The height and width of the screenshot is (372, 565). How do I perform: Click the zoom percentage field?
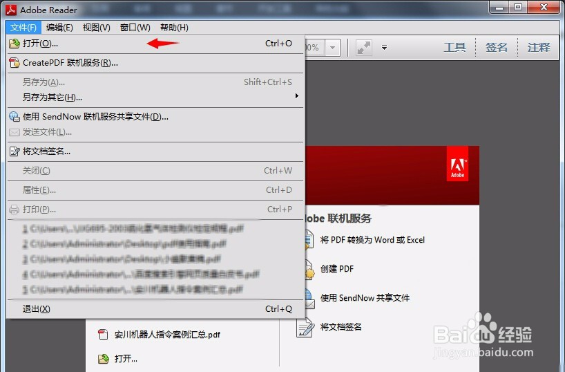315,48
